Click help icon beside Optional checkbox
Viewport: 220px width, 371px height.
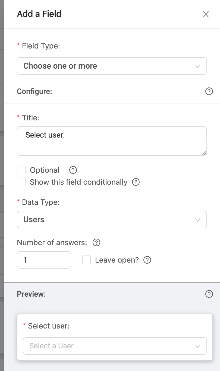73,170
